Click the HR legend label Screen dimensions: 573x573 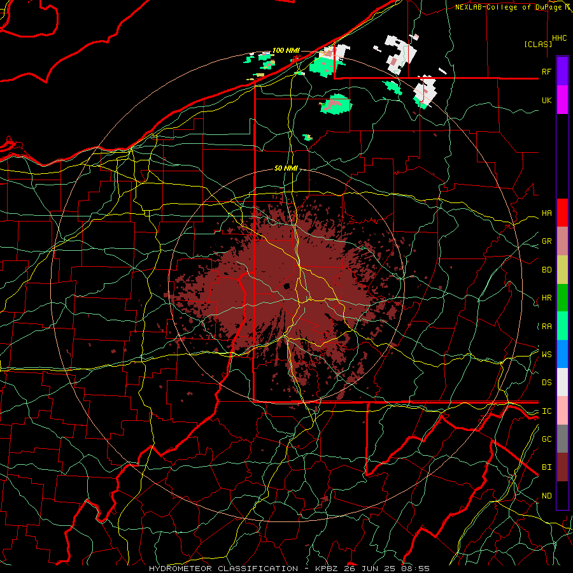coord(546,298)
